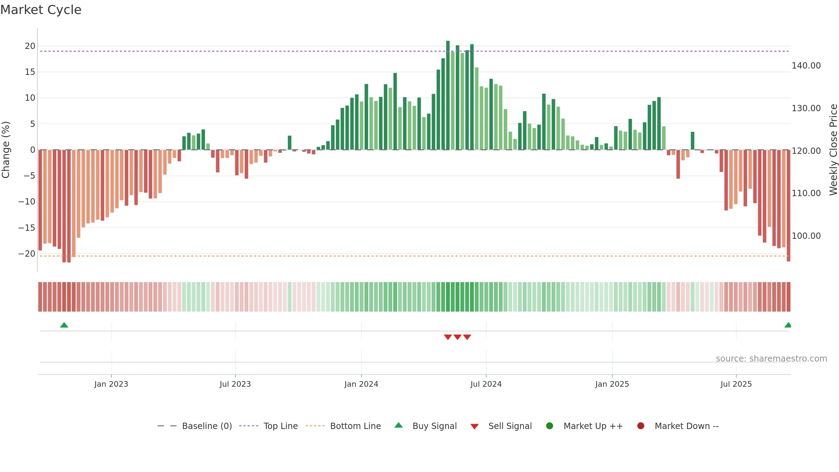Click the green triangle icon in the legend
Image resolution: width=839 pixels, height=472 pixels.
click(399, 425)
